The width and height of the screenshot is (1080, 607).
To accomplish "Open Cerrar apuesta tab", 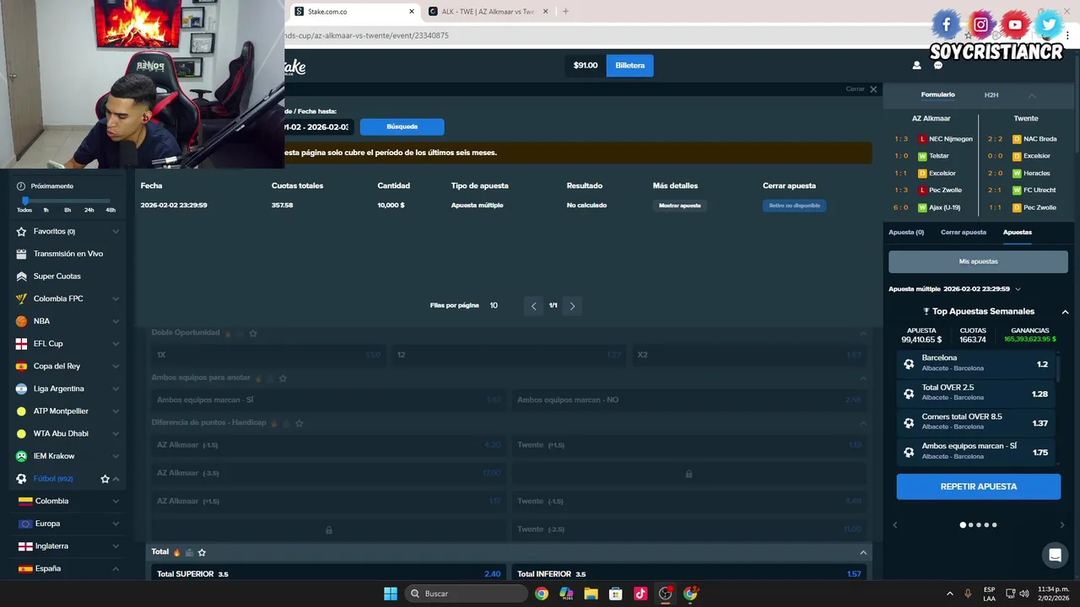I will [x=964, y=232].
